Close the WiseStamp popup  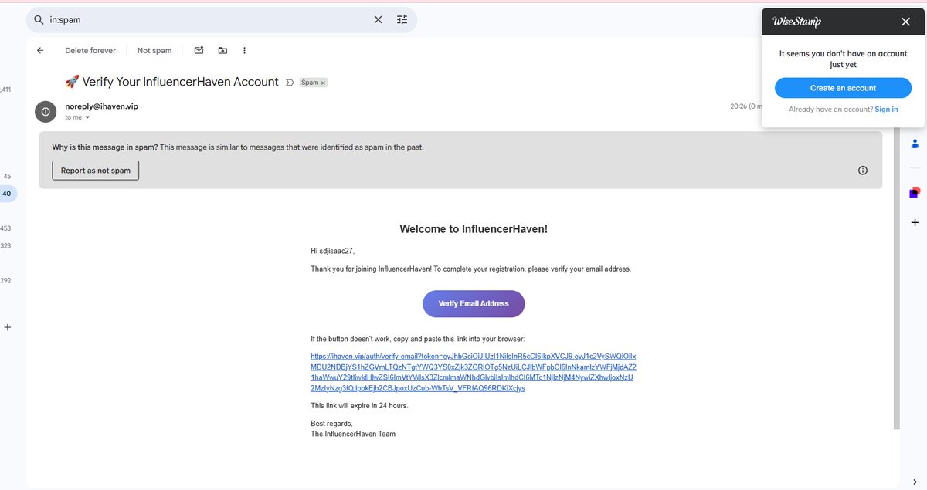905,22
